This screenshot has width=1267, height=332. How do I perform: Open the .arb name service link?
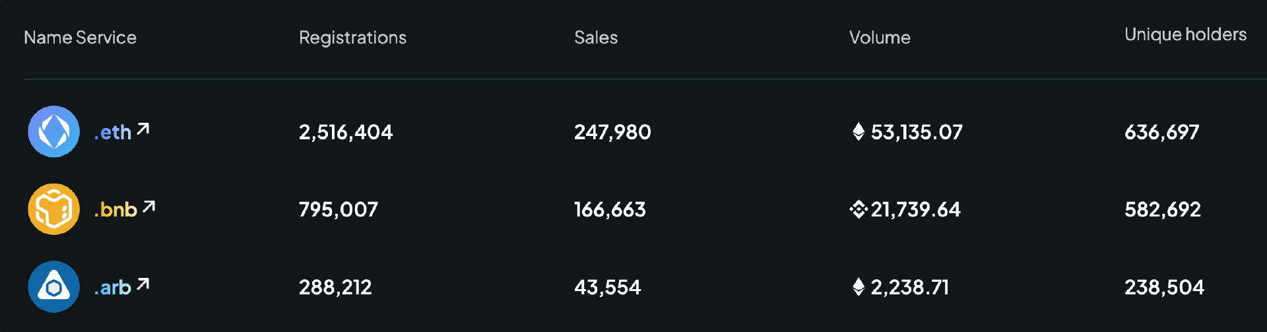[x=113, y=288]
